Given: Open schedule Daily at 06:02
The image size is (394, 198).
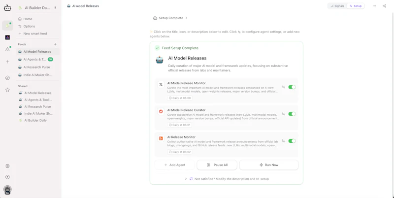Looking at the screenshot, I should (x=180, y=152).
